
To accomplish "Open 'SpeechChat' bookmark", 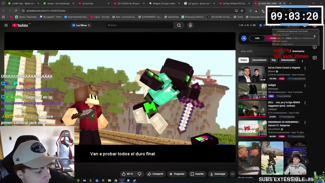I will [172, 17].
